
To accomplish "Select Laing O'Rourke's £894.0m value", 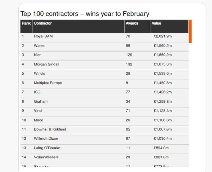I will tap(161, 148).
